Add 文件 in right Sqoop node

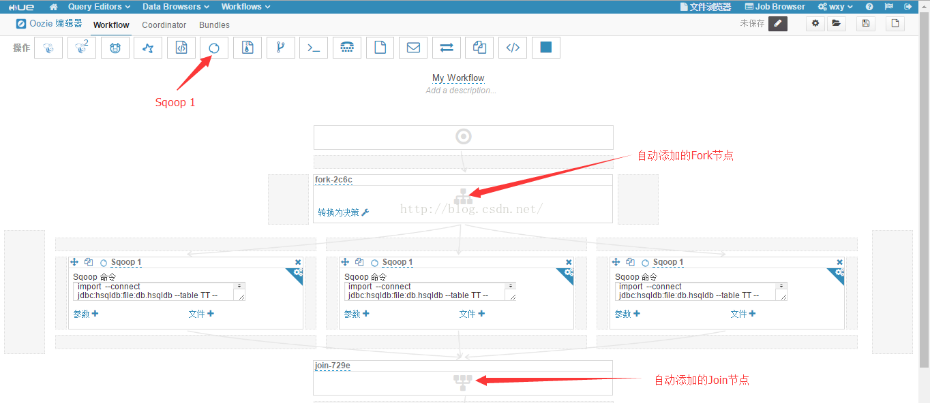(743, 314)
